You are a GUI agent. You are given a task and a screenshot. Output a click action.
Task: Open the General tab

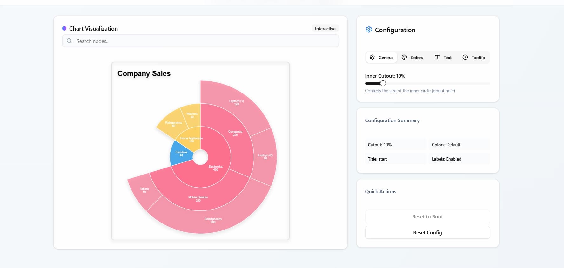click(x=381, y=58)
